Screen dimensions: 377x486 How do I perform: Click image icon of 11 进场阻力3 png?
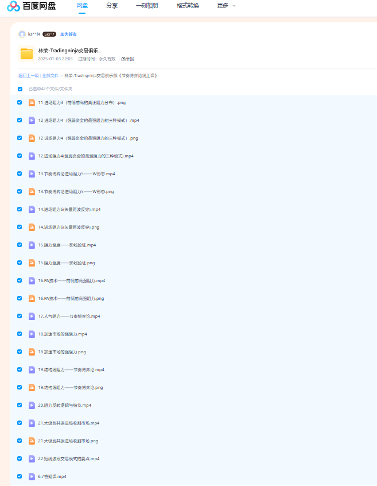[x=32, y=103]
